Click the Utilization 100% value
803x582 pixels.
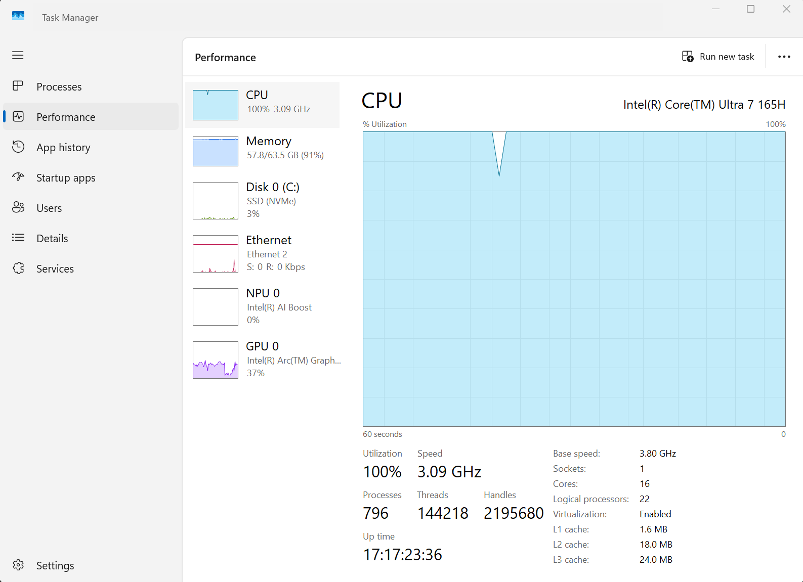[383, 472]
